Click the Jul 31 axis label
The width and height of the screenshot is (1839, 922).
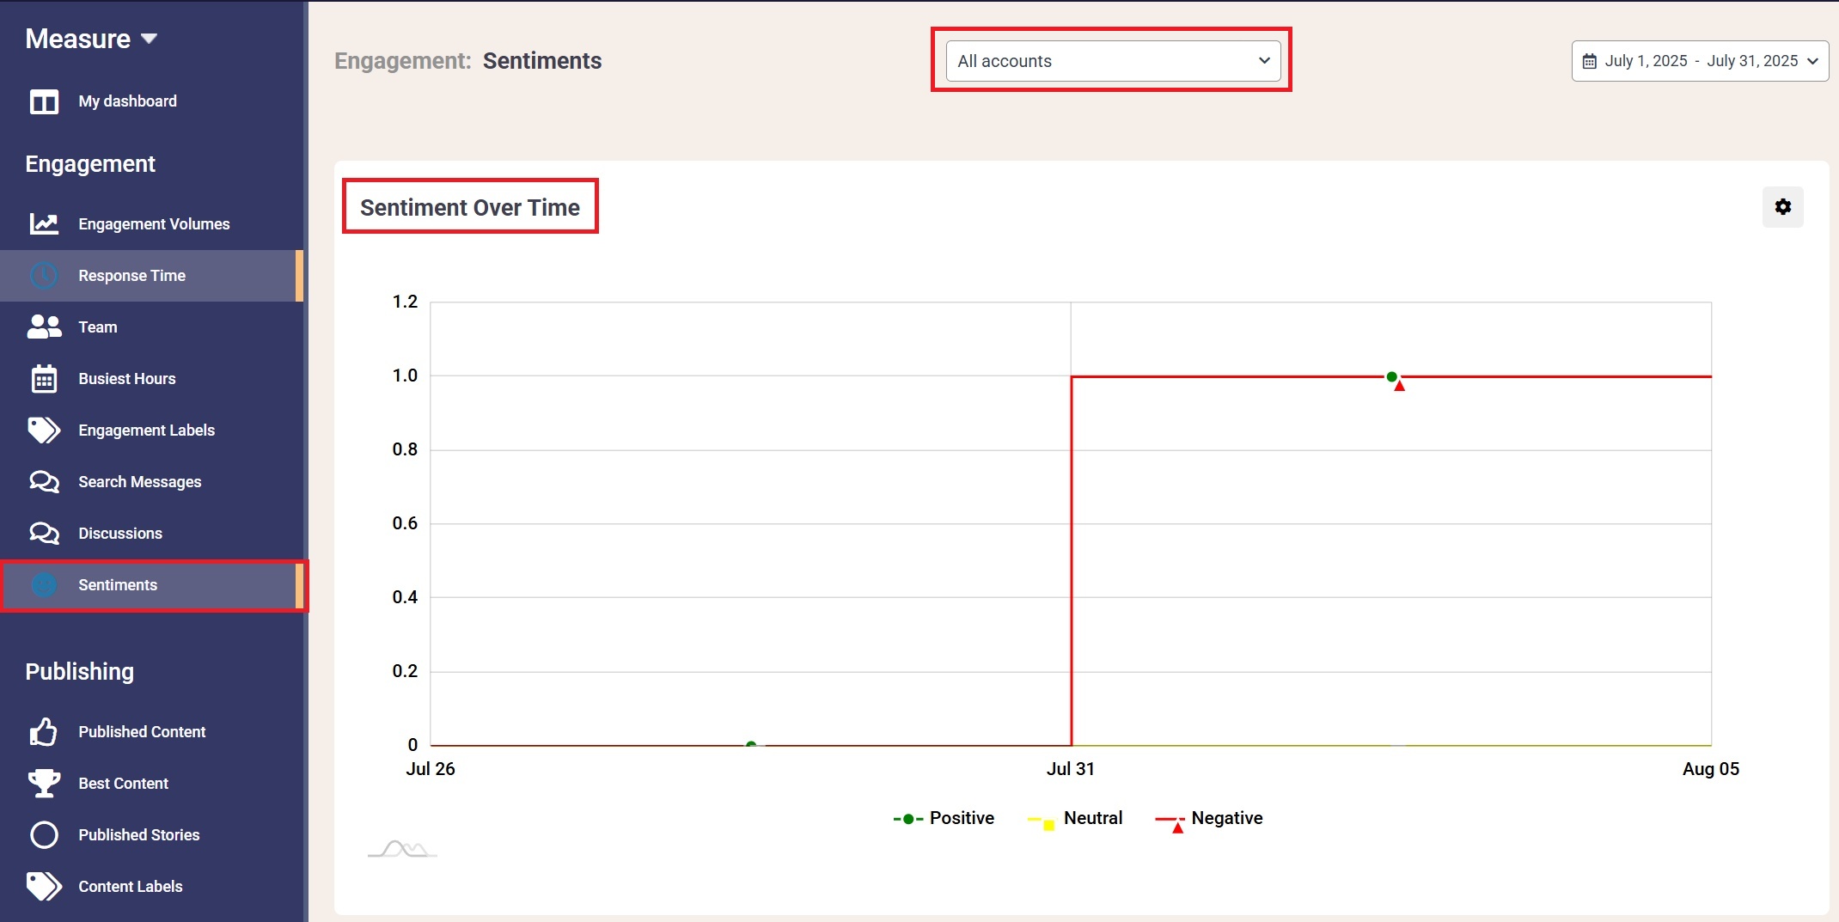pos(1070,769)
